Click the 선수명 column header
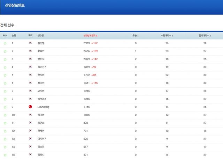Screen dimensions: 223x159 pos(41,35)
